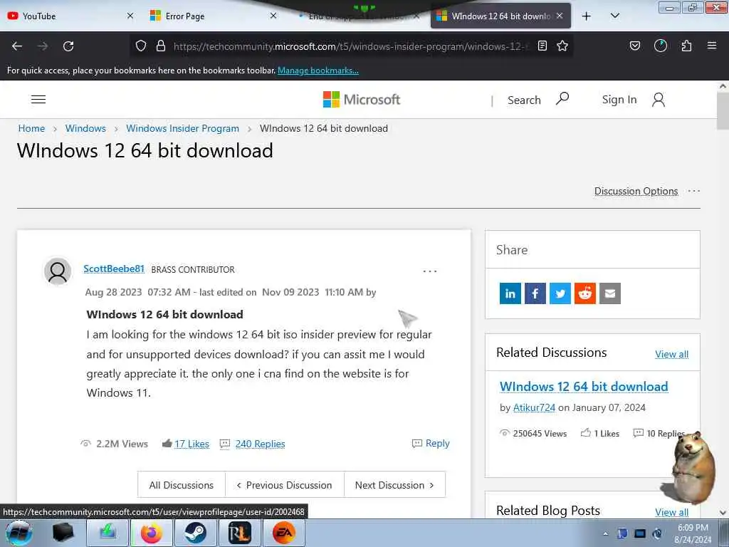Open related WIndows 12 64 bit download discussion
This screenshot has height=547, width=729.
584,387
